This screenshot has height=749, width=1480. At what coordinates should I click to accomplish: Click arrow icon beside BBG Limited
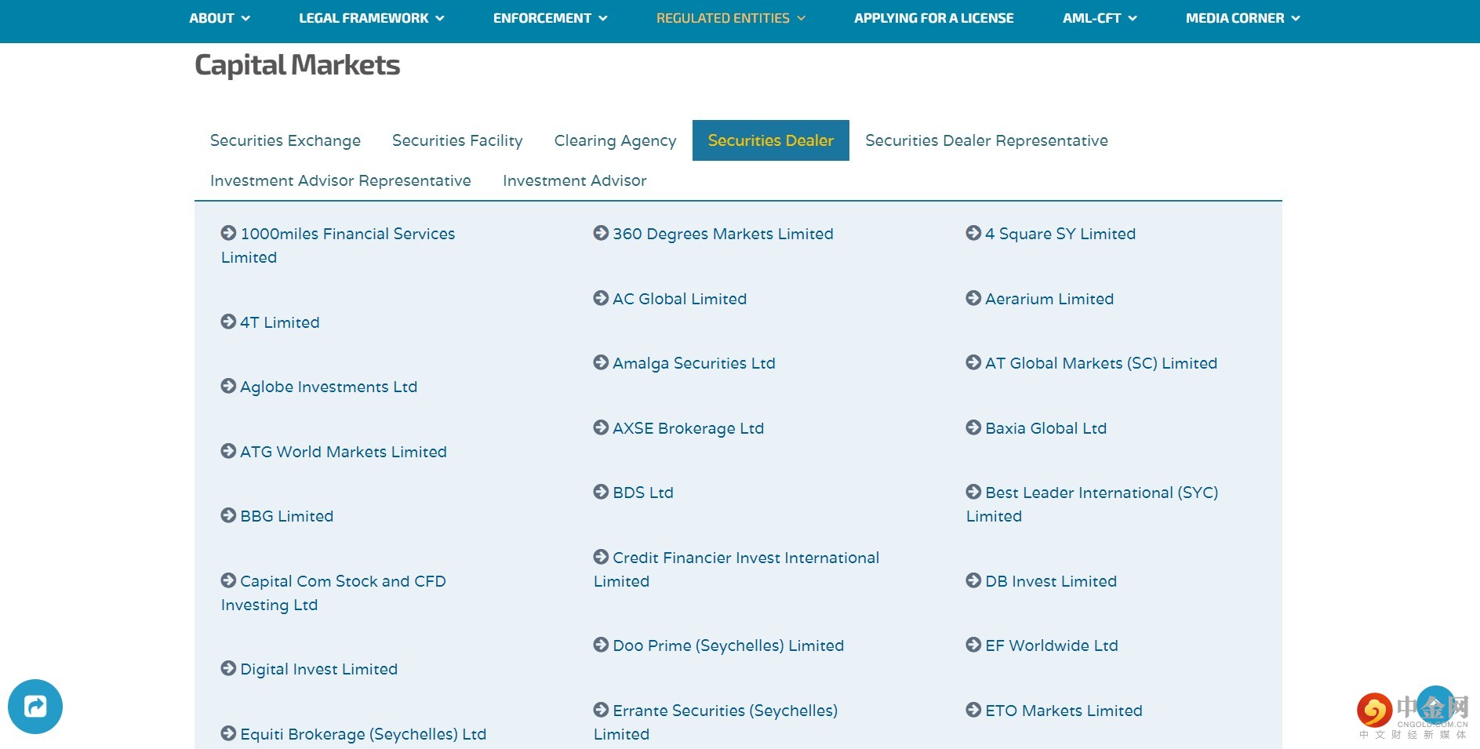(228, 515)
